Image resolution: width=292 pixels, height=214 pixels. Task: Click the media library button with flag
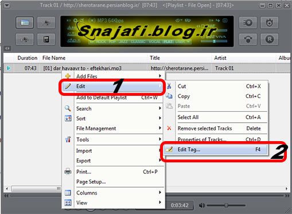pos(46,22)
